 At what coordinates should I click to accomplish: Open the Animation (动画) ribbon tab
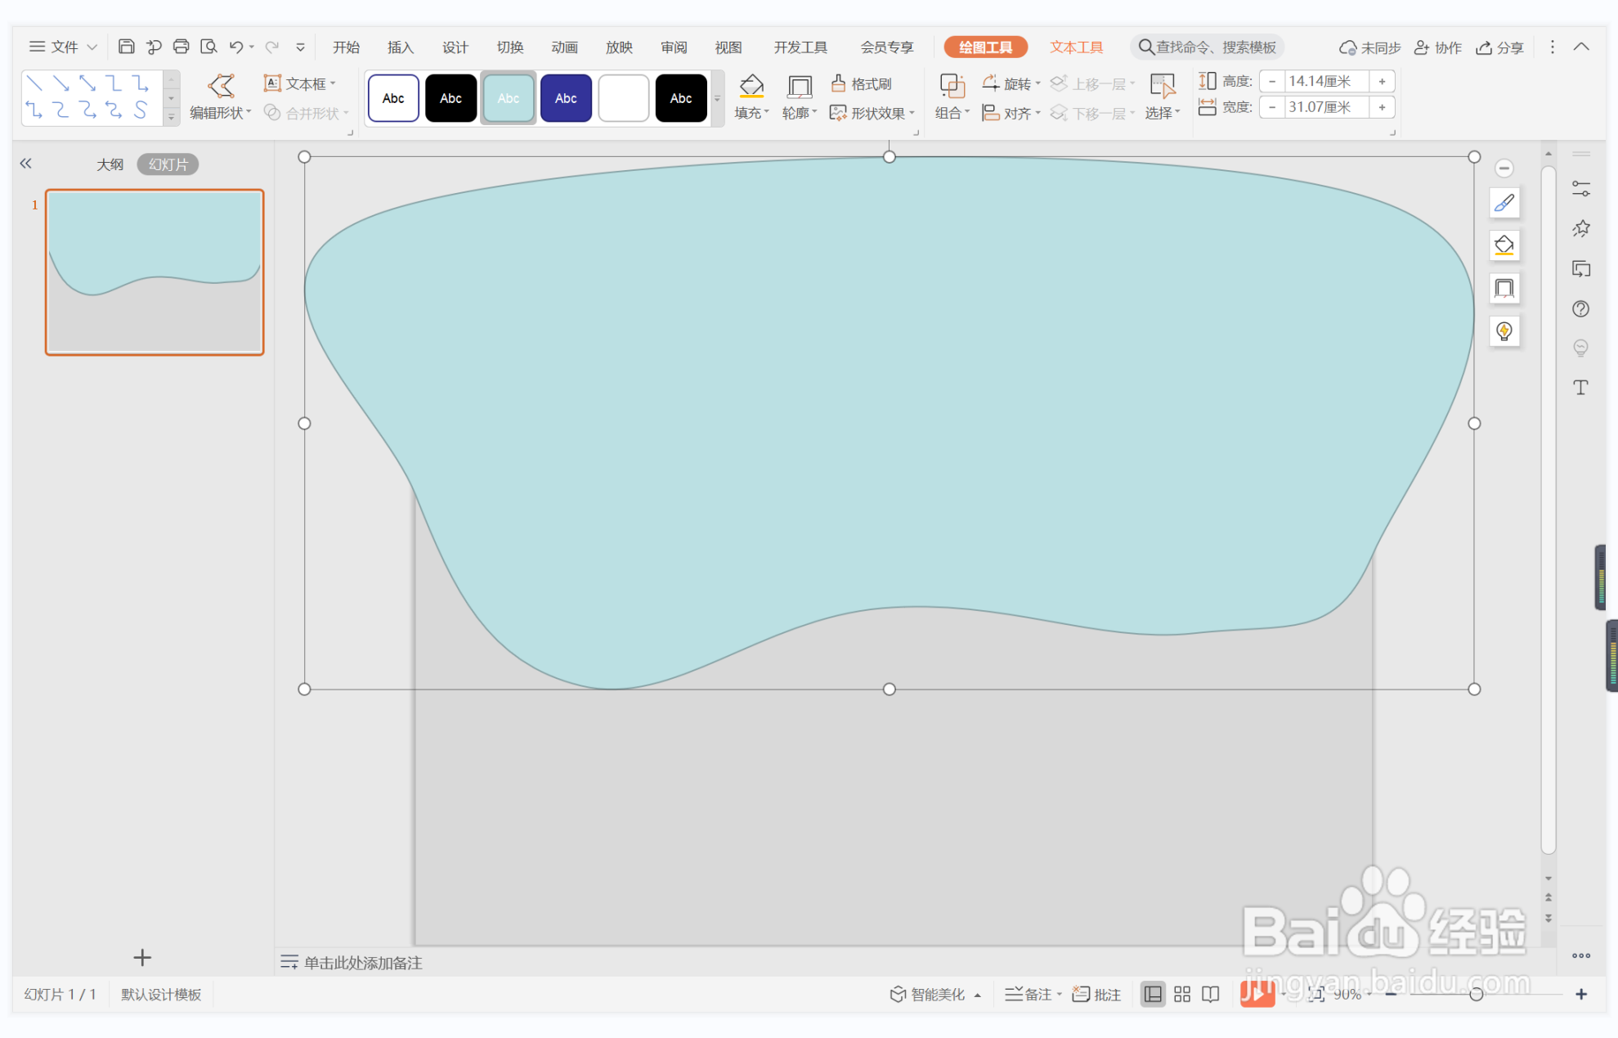click(564, 47)
